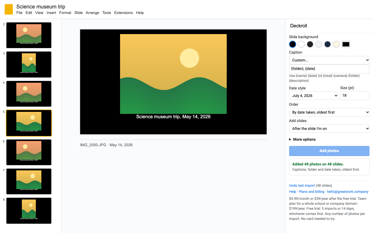Open the Order dropdown
373x233 pixels.
point(329,112)
